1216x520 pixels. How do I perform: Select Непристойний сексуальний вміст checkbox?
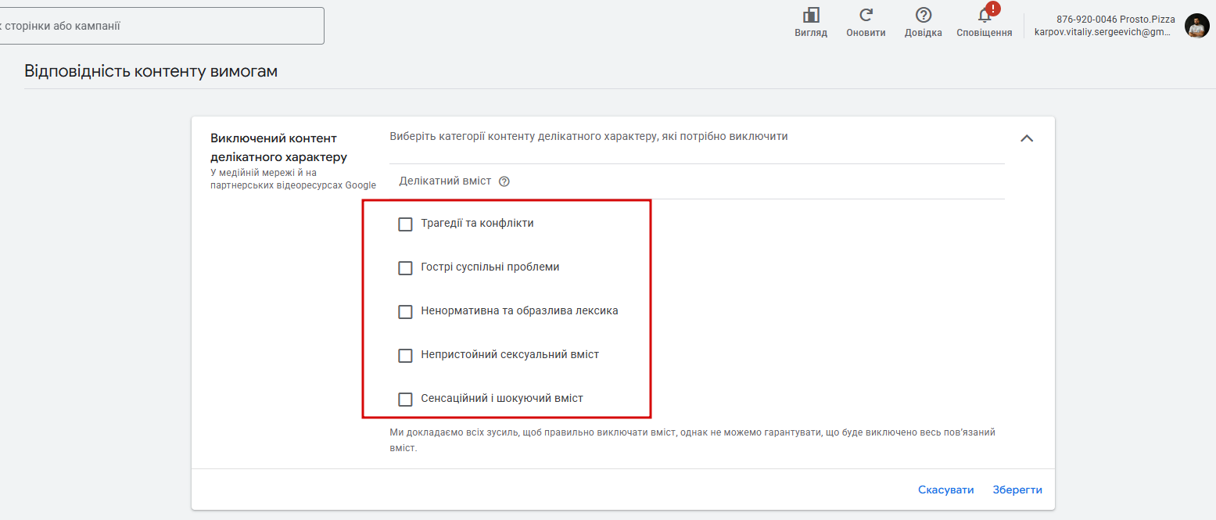coord(405,356)
